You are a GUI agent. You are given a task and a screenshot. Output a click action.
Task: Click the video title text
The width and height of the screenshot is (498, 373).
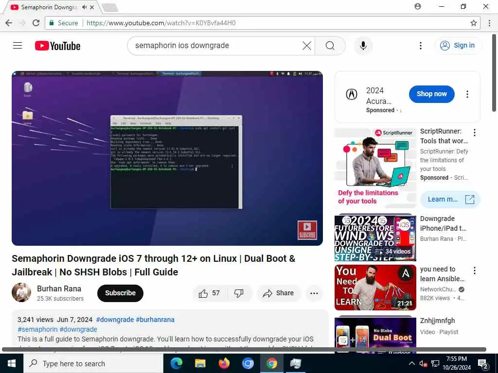pos(153,265)
